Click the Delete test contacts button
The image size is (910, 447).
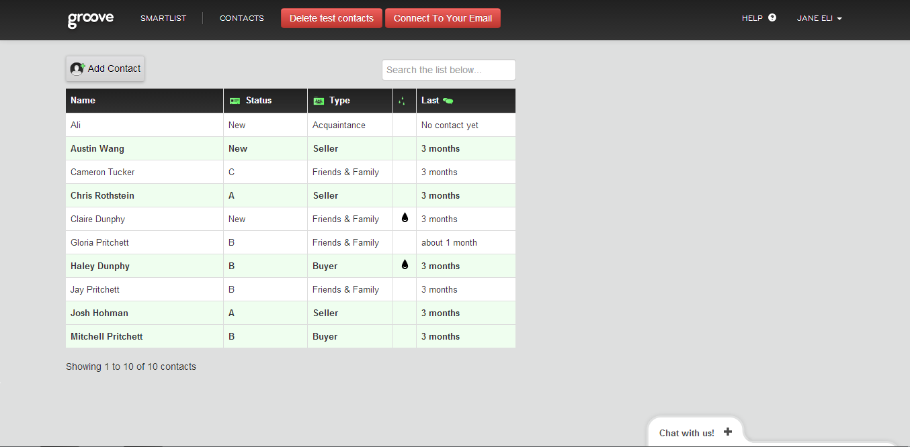click(x=331, y=18)
